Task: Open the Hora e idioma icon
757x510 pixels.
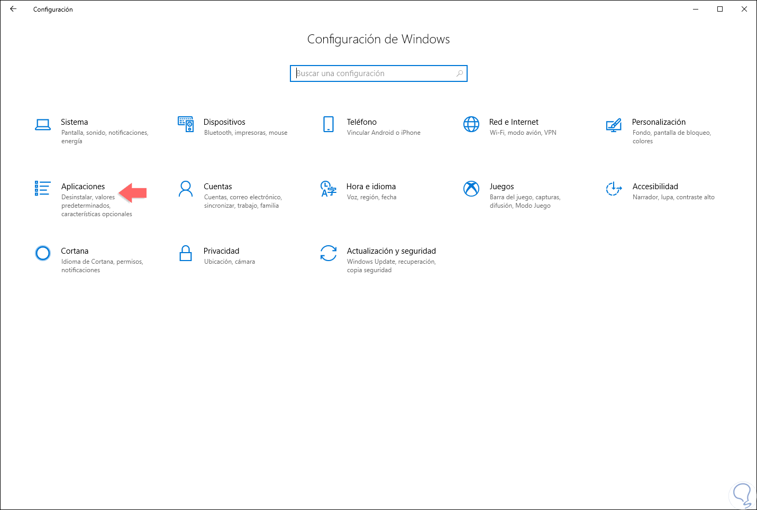Action: point(329,189)
